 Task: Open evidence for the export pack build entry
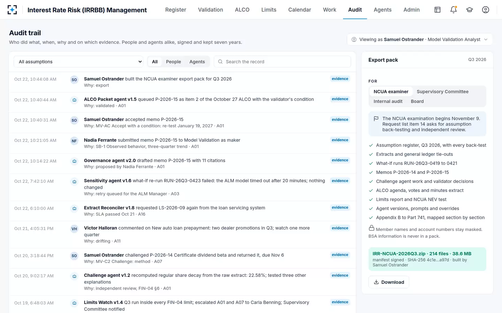[x=340, y=79]
